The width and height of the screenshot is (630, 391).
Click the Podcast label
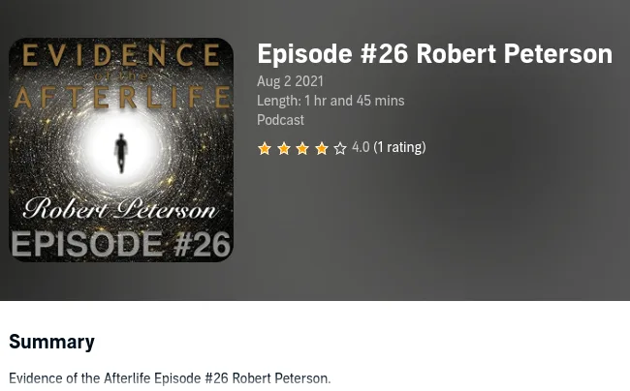(280, 120)
